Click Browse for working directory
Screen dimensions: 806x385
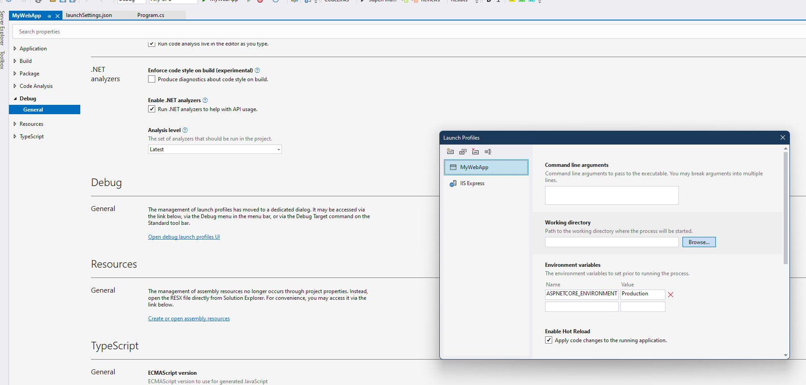[699, 242]
